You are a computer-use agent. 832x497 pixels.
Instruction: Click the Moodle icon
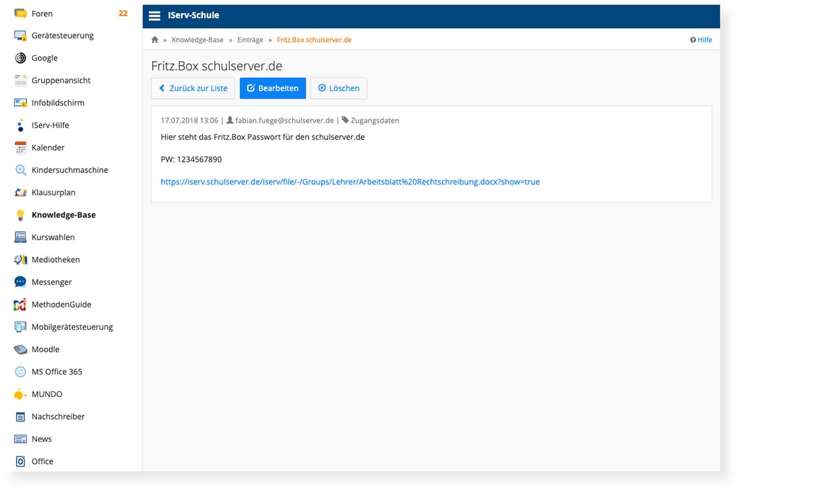click(20, 349)
